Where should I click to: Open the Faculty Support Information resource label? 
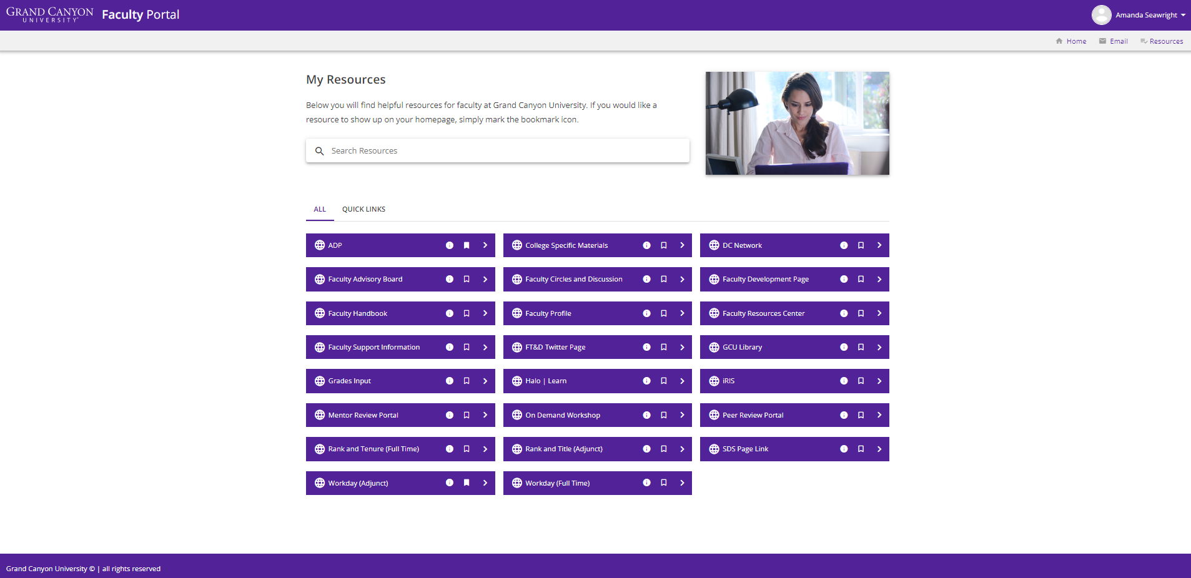point(373,347)
